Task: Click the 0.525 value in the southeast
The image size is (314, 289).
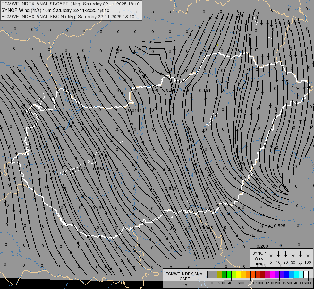Action: [280, 226]
